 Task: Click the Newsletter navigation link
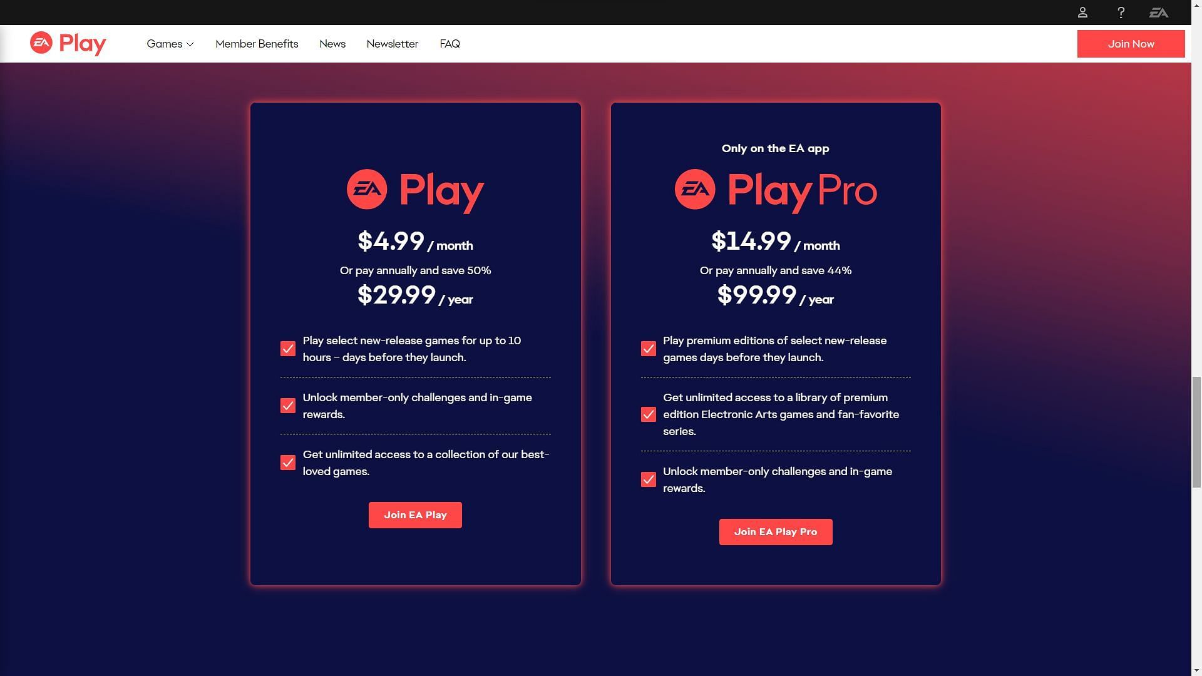392,43
